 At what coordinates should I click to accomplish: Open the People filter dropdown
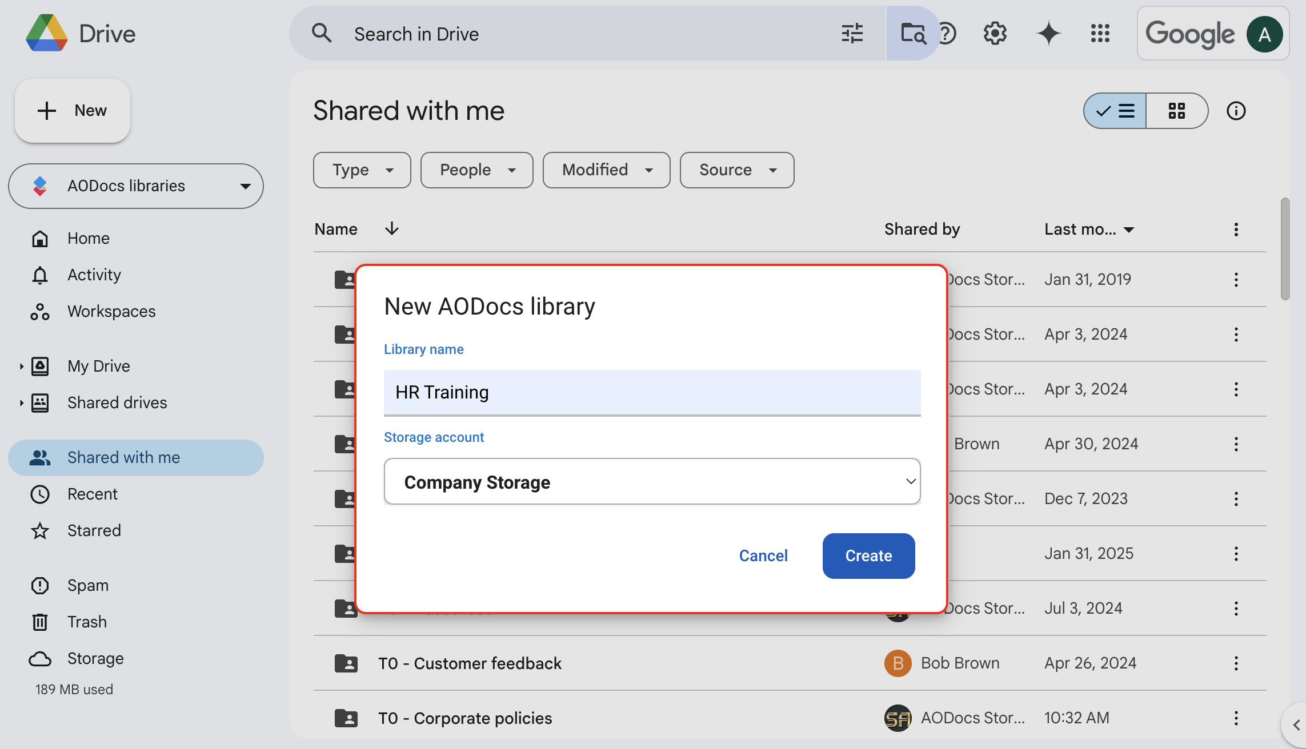coord(476,170)
